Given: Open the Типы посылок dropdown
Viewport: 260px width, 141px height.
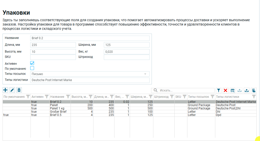Looking at the screenshot, I should click(x=145, y=74).
